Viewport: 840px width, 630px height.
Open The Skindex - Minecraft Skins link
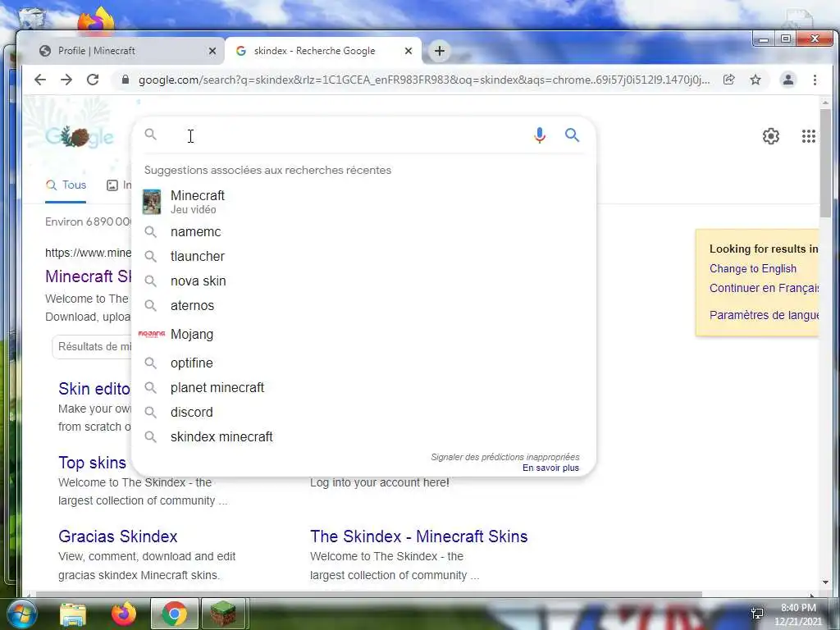point(419,536)
